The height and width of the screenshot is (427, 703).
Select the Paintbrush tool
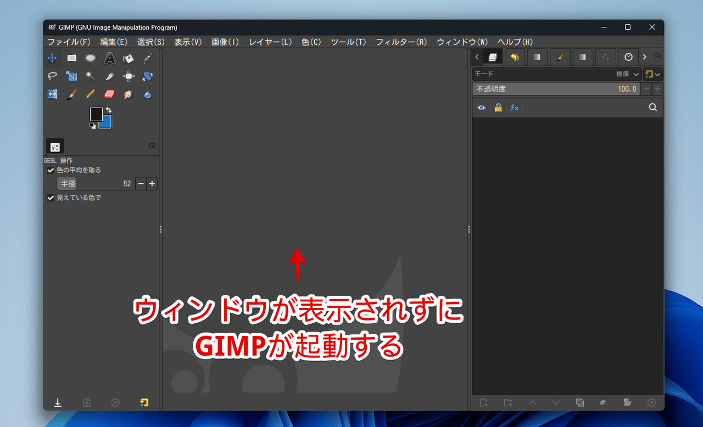pos(71,94)
